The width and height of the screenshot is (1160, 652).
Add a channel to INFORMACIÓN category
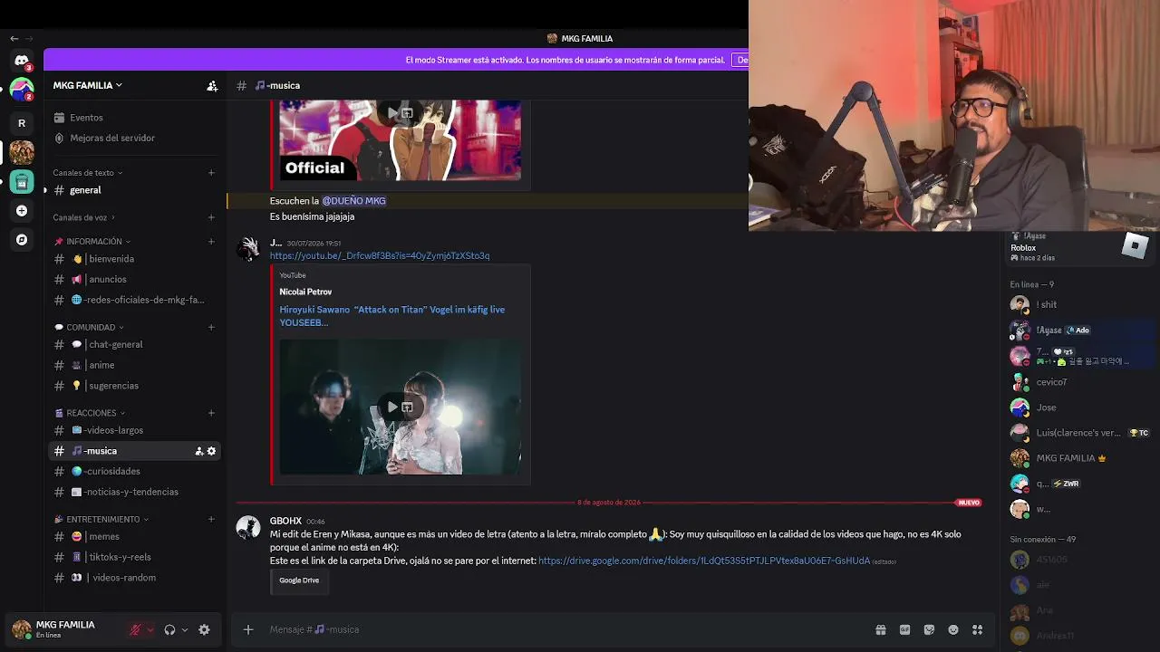click(211, 242)
